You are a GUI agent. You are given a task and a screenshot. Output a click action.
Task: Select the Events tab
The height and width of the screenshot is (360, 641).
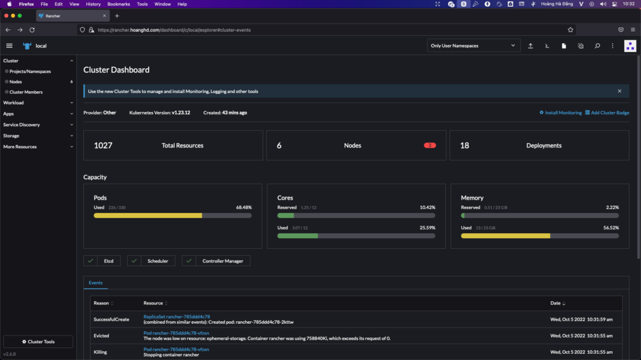click(96, 282)
